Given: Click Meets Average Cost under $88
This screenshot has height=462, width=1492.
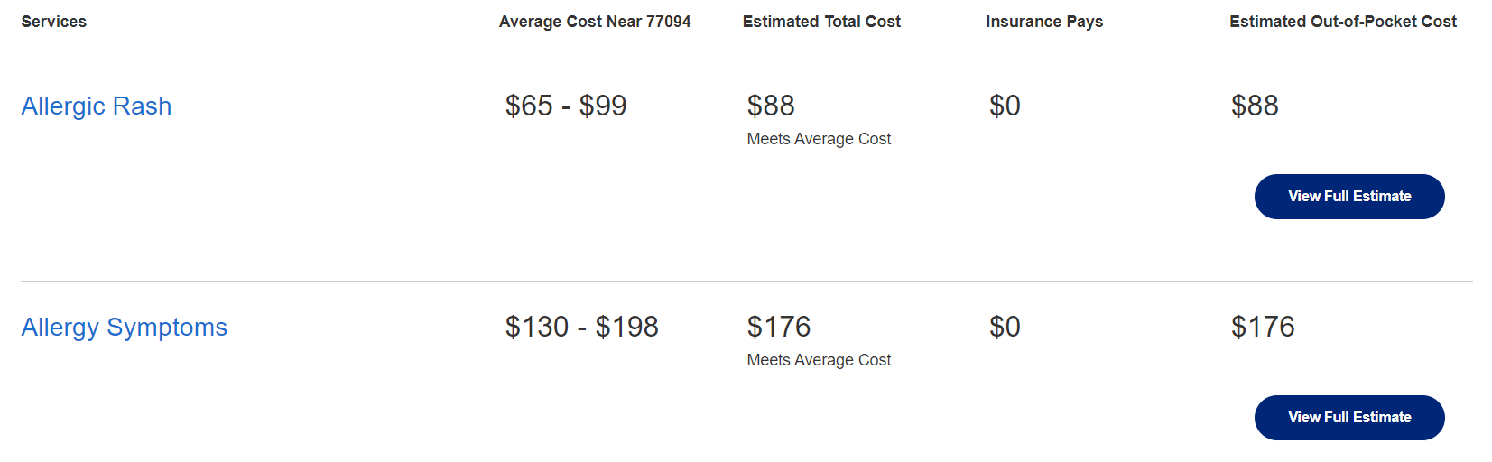Looking at the screenshot, I should pyautogui.click(x=819, y=139).
